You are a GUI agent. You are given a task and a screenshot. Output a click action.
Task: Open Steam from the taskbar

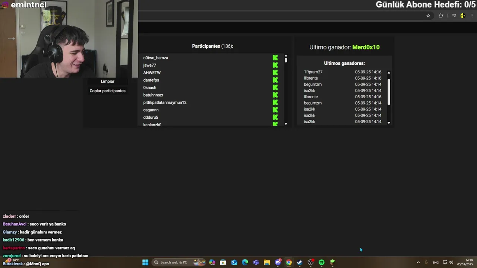(300, 262)
